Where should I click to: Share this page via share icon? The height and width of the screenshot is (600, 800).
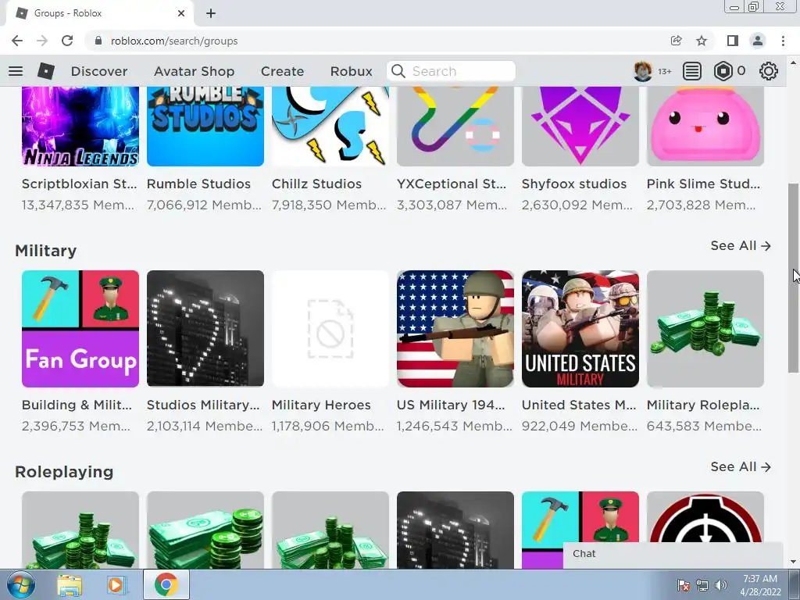pos(676,41)
